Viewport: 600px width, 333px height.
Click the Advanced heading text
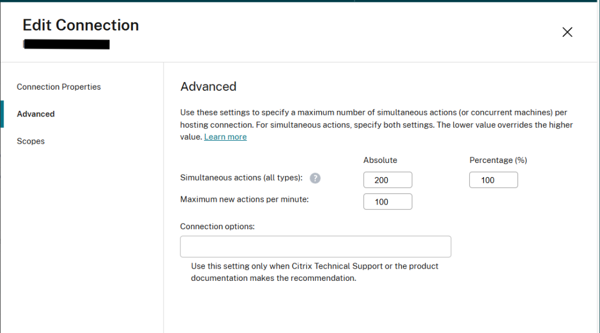[208, 87]
